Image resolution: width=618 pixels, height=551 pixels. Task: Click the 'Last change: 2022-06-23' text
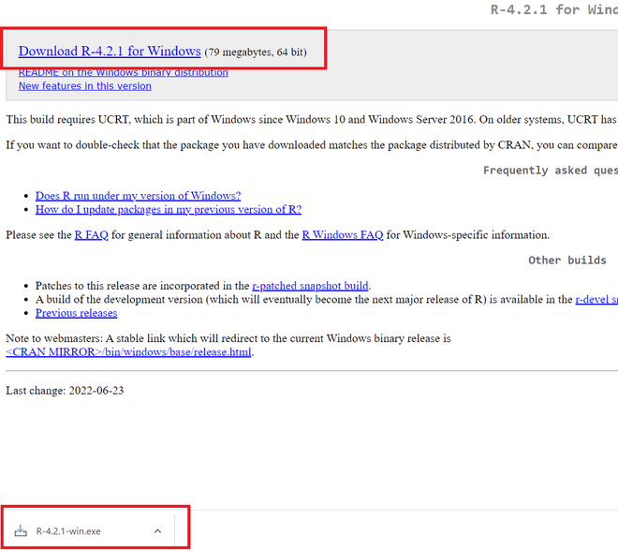pyautogui.click(x=65, y=391)
